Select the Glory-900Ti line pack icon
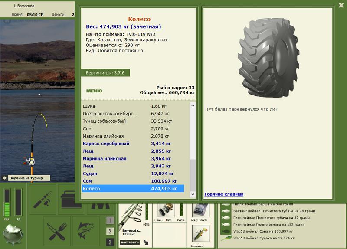 pyautogui.click(x=200, y=211)
